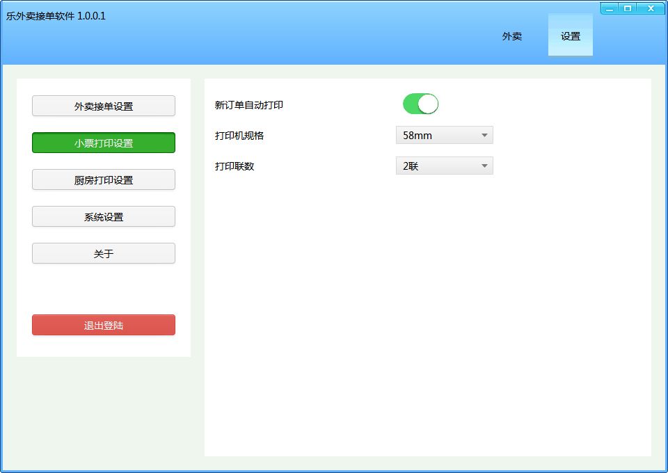The width and height of the screenshot is (668, 473).
Task: Click the arrow on the 58mm combo box
Action: (x=484, y=136)
